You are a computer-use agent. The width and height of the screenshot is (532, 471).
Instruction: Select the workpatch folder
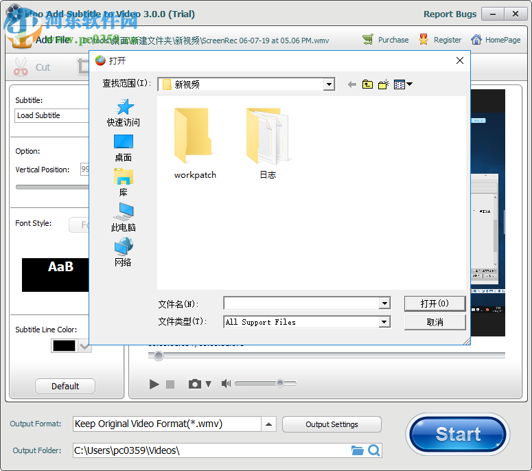195,144
